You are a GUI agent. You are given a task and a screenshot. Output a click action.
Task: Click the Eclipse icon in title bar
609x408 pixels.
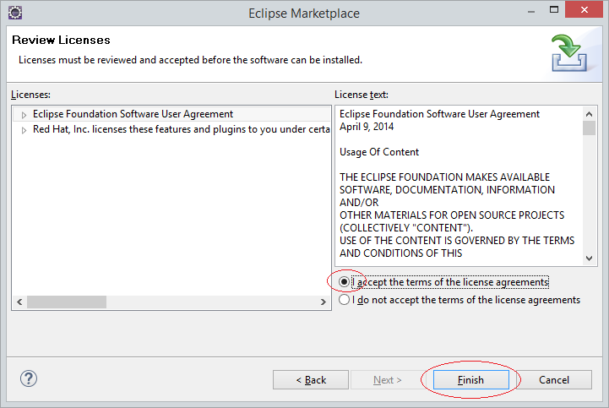15,13
